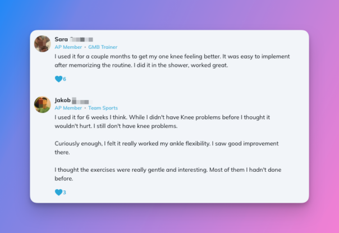Like Jakob's comment with the heart icon

pyautogui.click(x=58, y=193)
